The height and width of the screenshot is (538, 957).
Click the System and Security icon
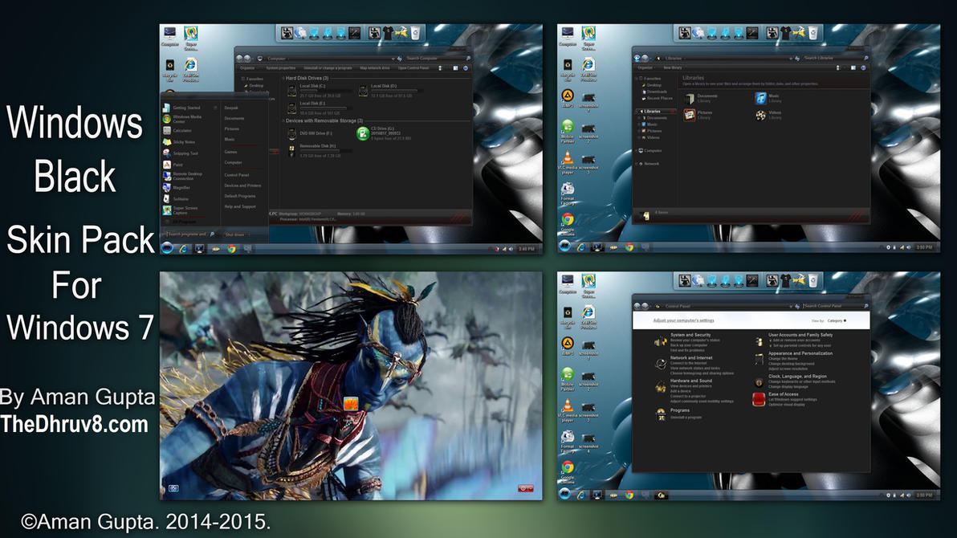pyautogui.click(x=661, y=340)
